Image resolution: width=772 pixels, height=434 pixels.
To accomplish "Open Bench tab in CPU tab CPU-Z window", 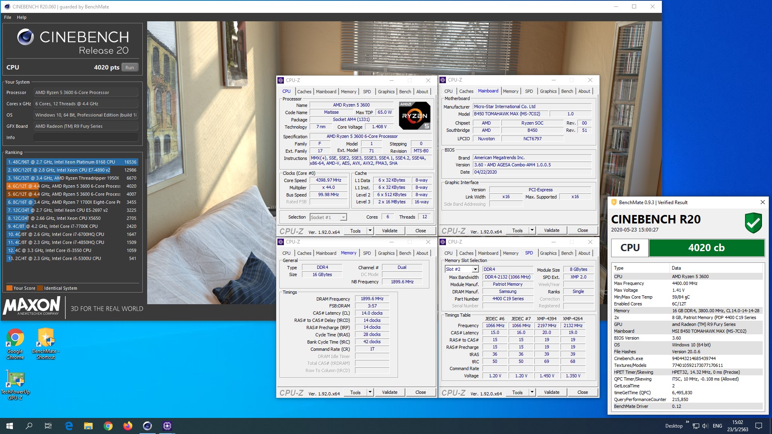I will pyautogui.click(x=405, y=92).
